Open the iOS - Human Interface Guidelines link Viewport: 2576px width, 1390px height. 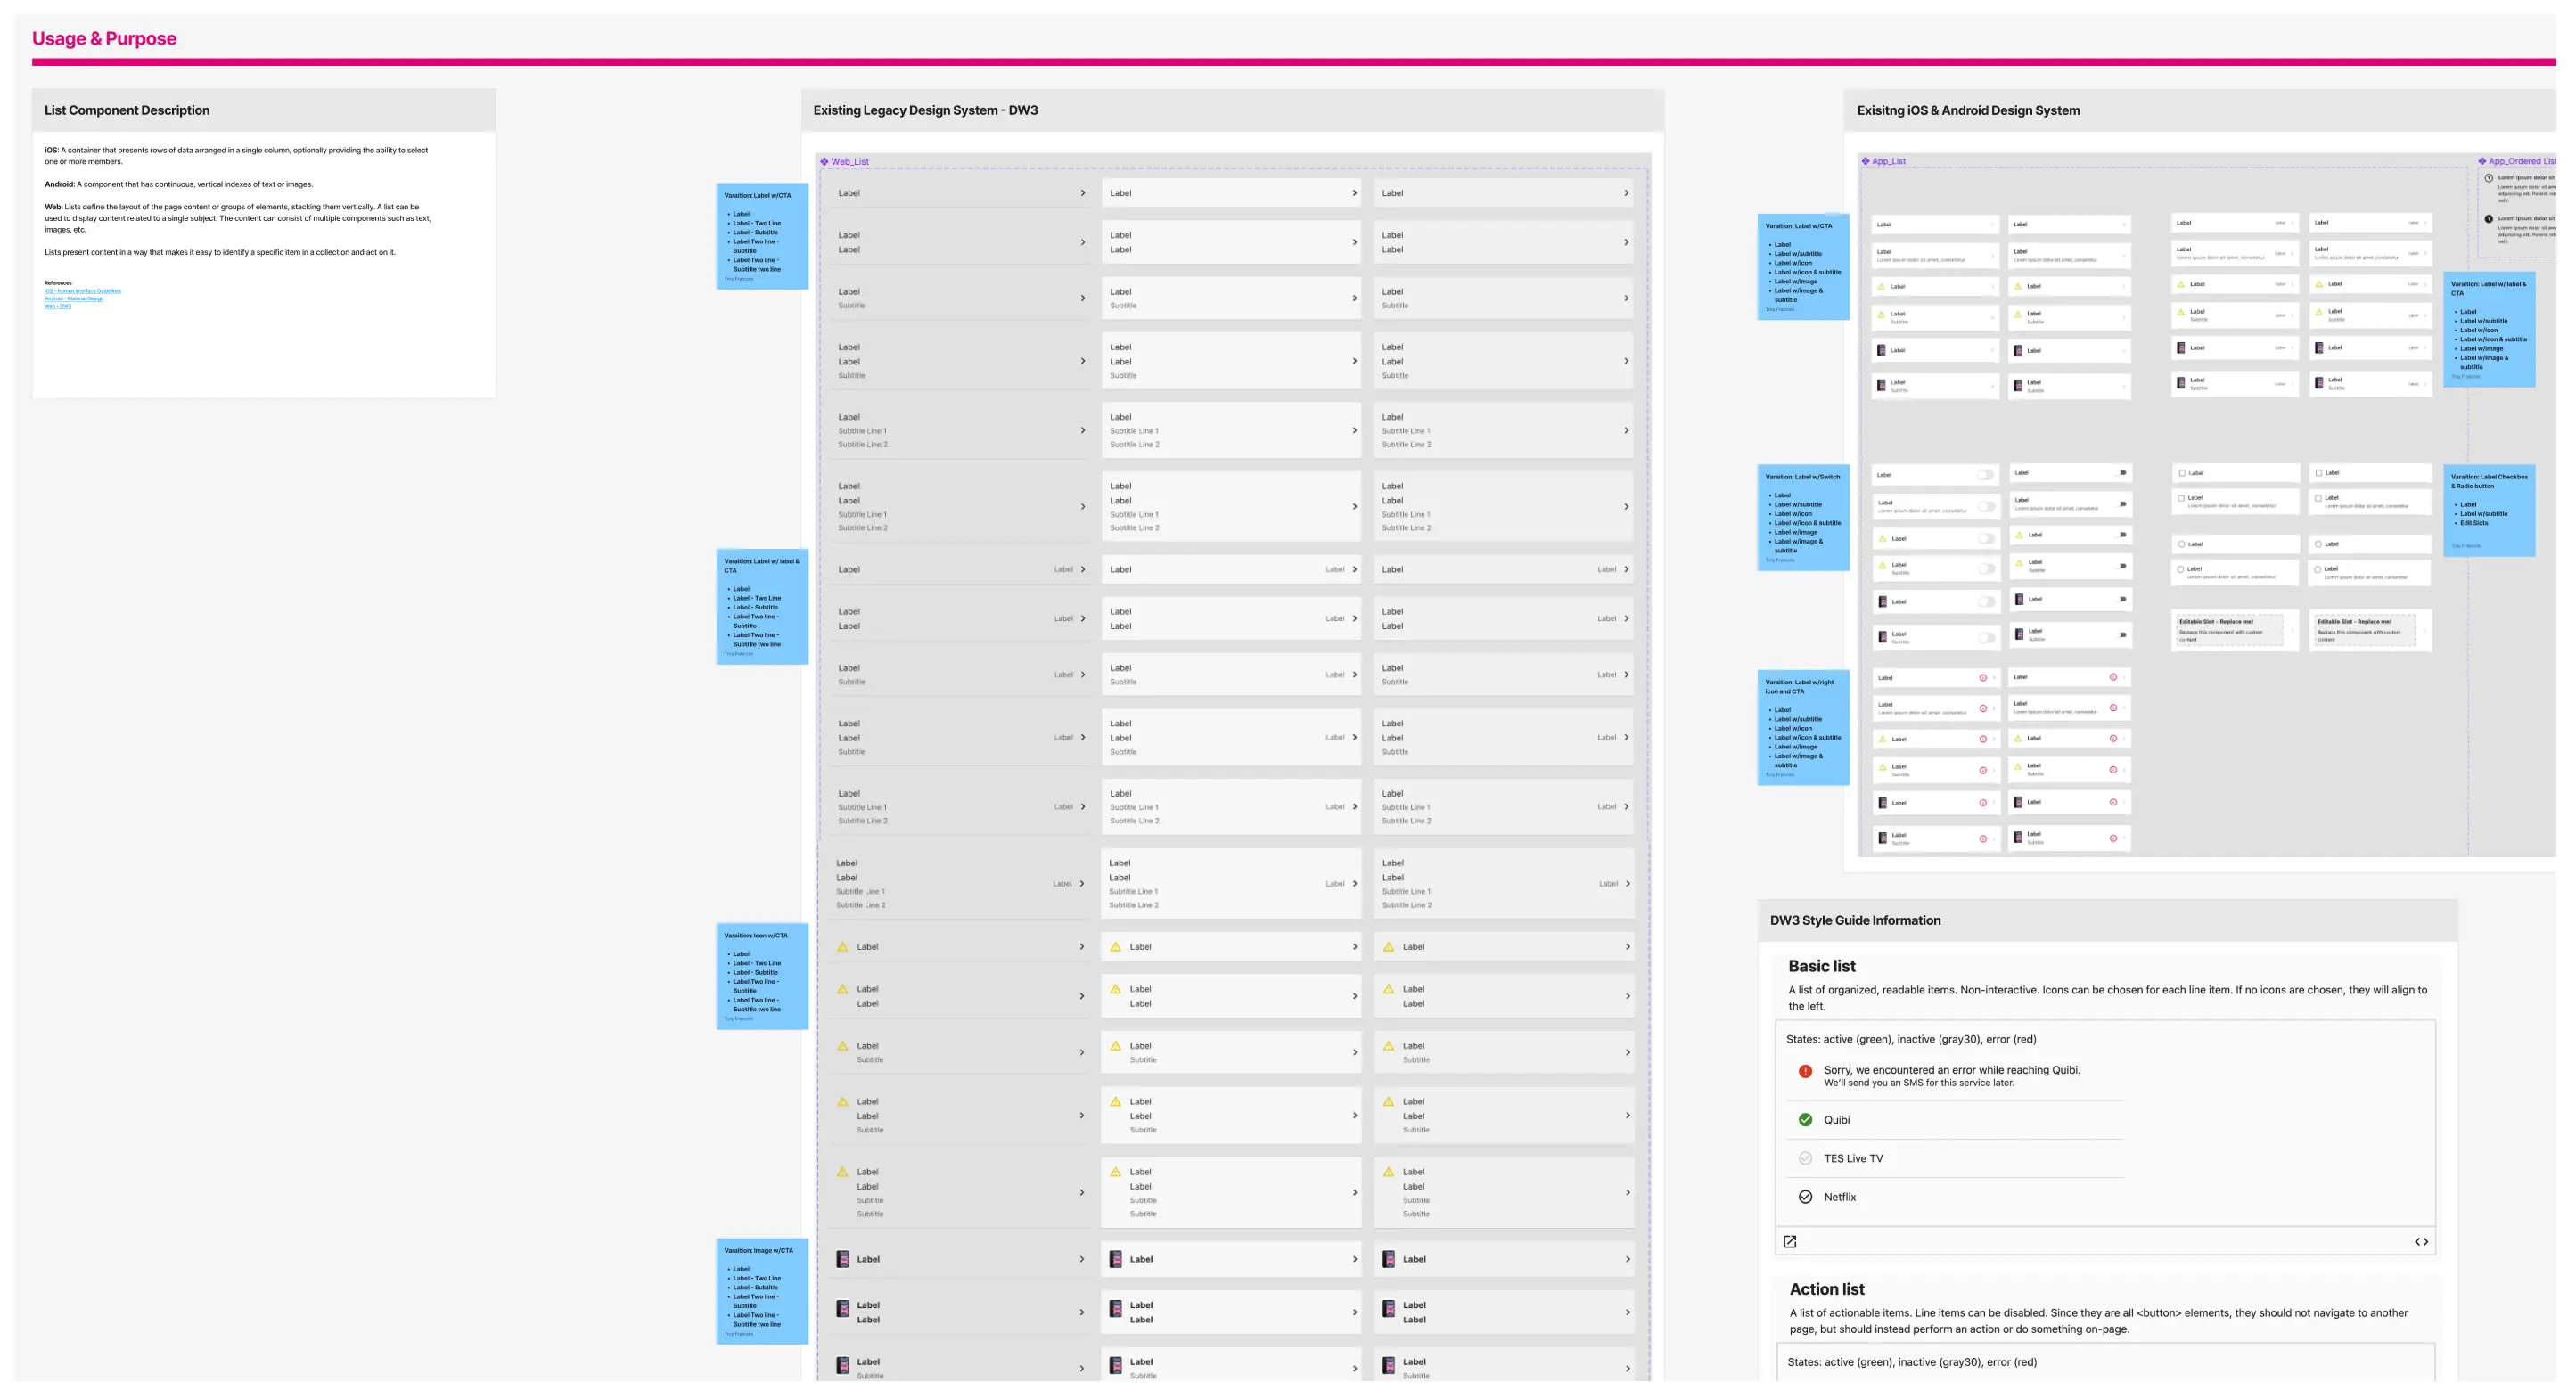[82, 291]
